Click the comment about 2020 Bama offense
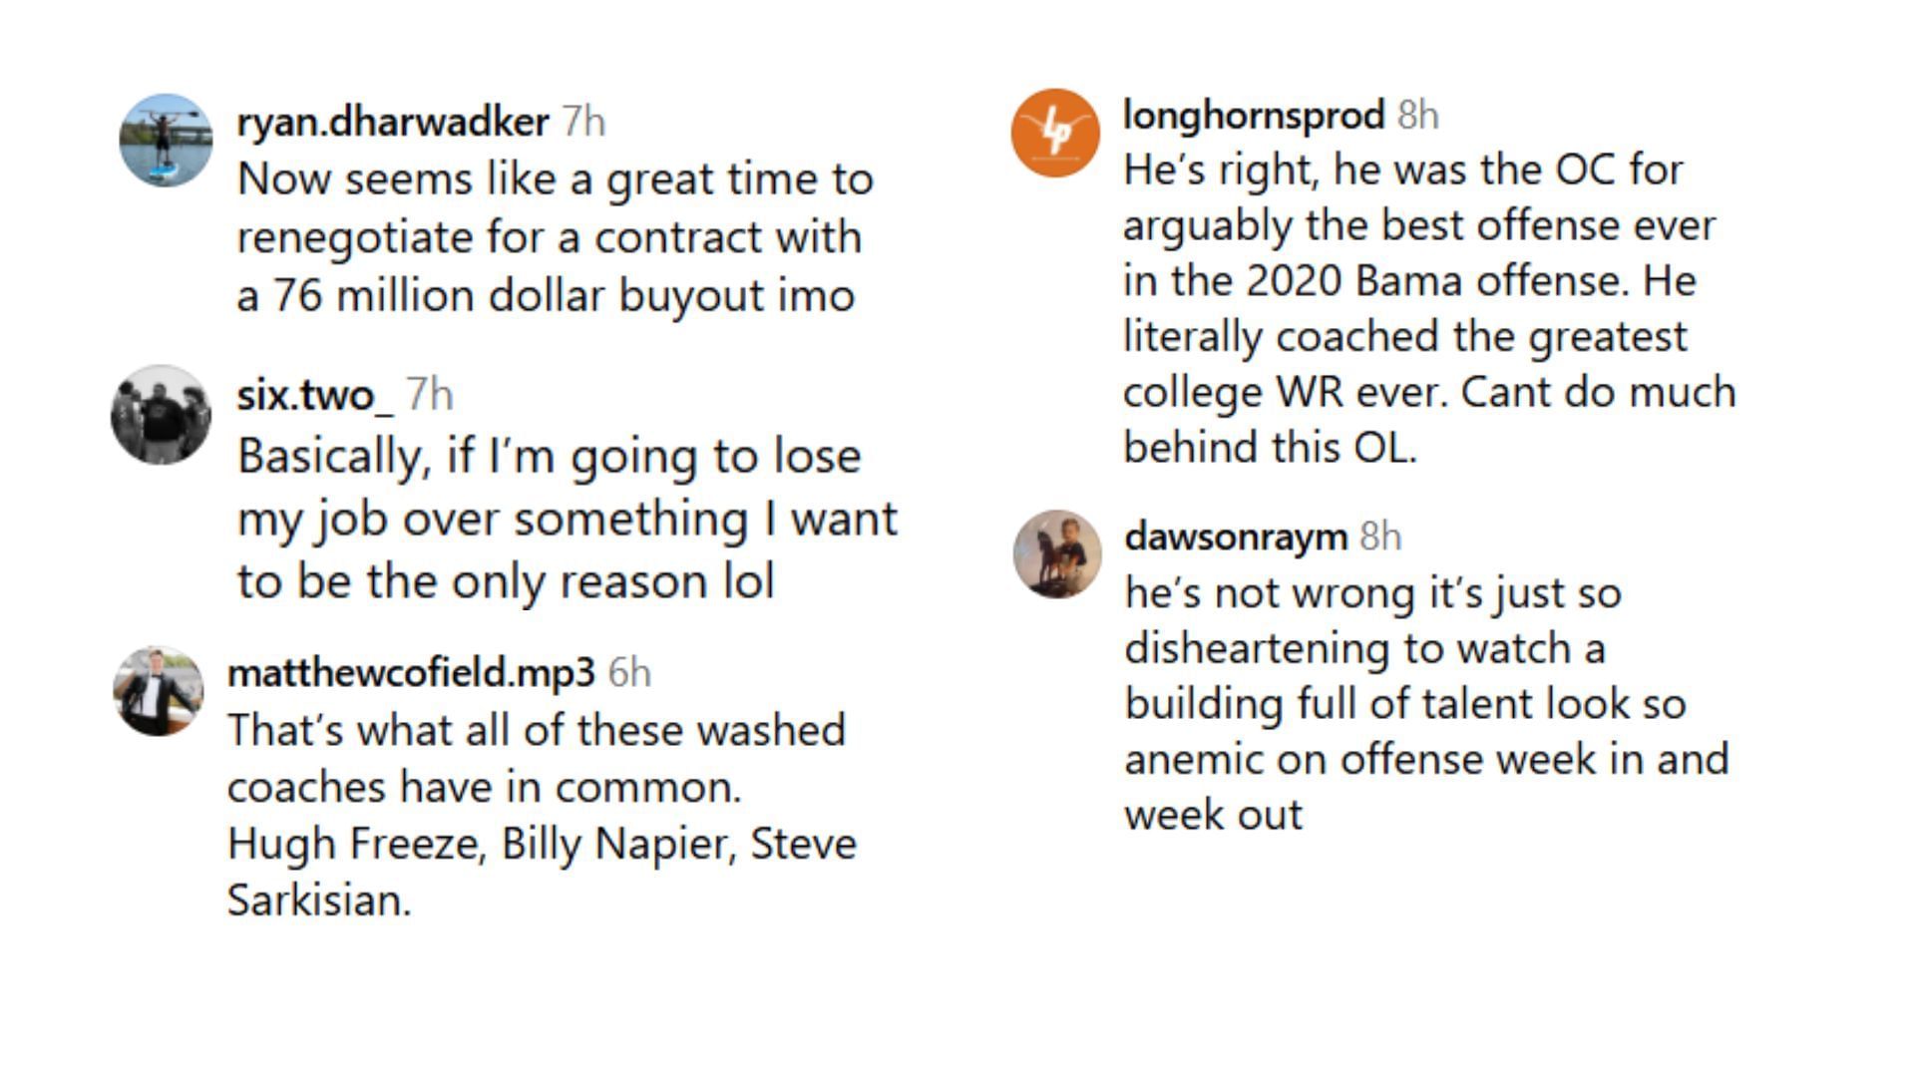Screen dimensions: 1915x1077 point(1428,308)
